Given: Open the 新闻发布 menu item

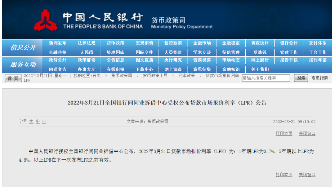Looking at the screenshot, I should (x=57, y=43).
